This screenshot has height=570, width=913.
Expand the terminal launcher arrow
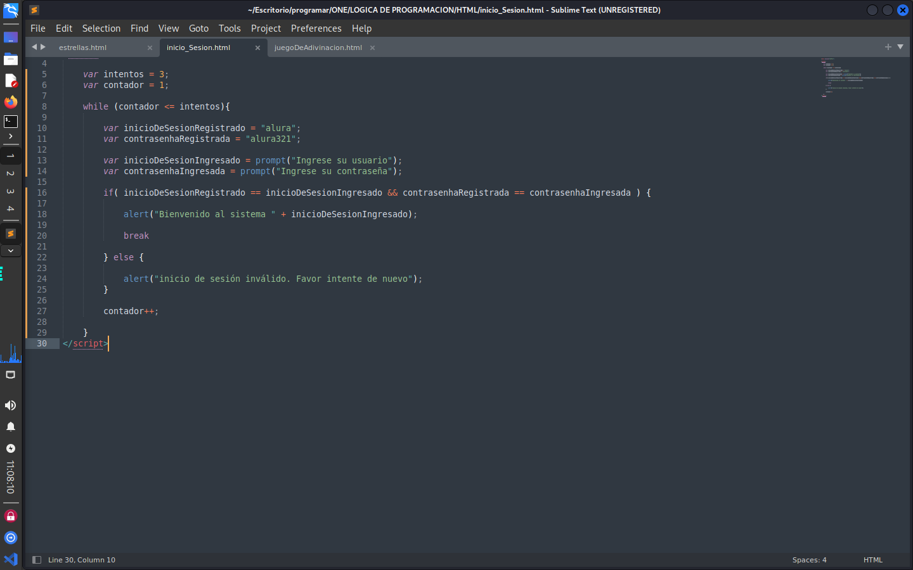tap(11, 136)
